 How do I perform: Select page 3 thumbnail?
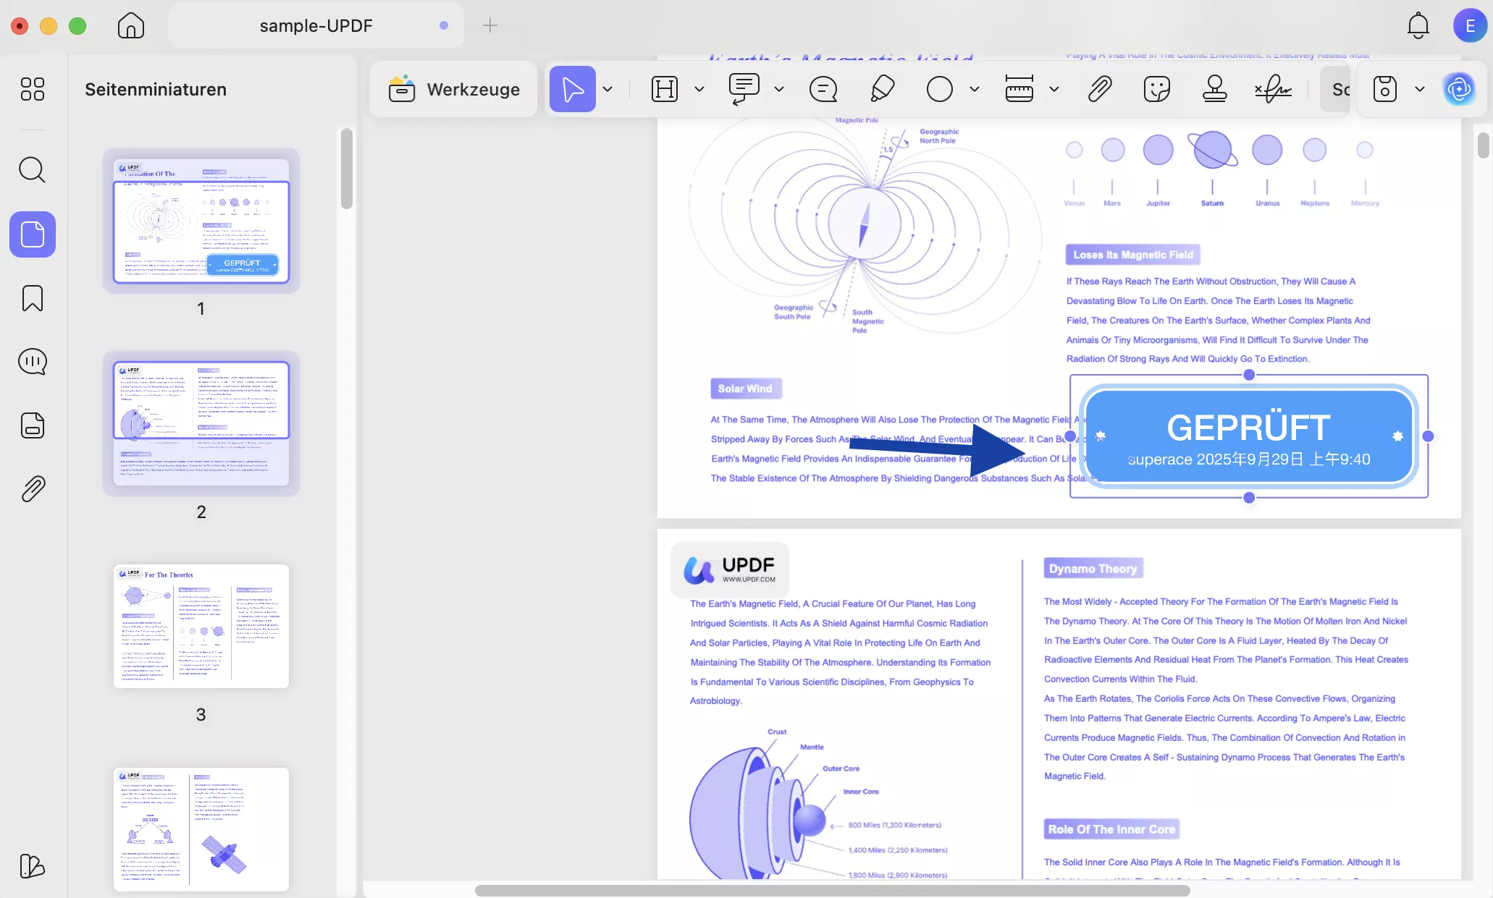201,626
